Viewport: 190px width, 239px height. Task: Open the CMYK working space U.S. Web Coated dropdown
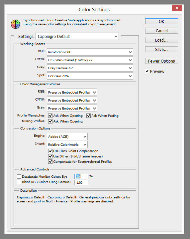click(x=90, y=60)
